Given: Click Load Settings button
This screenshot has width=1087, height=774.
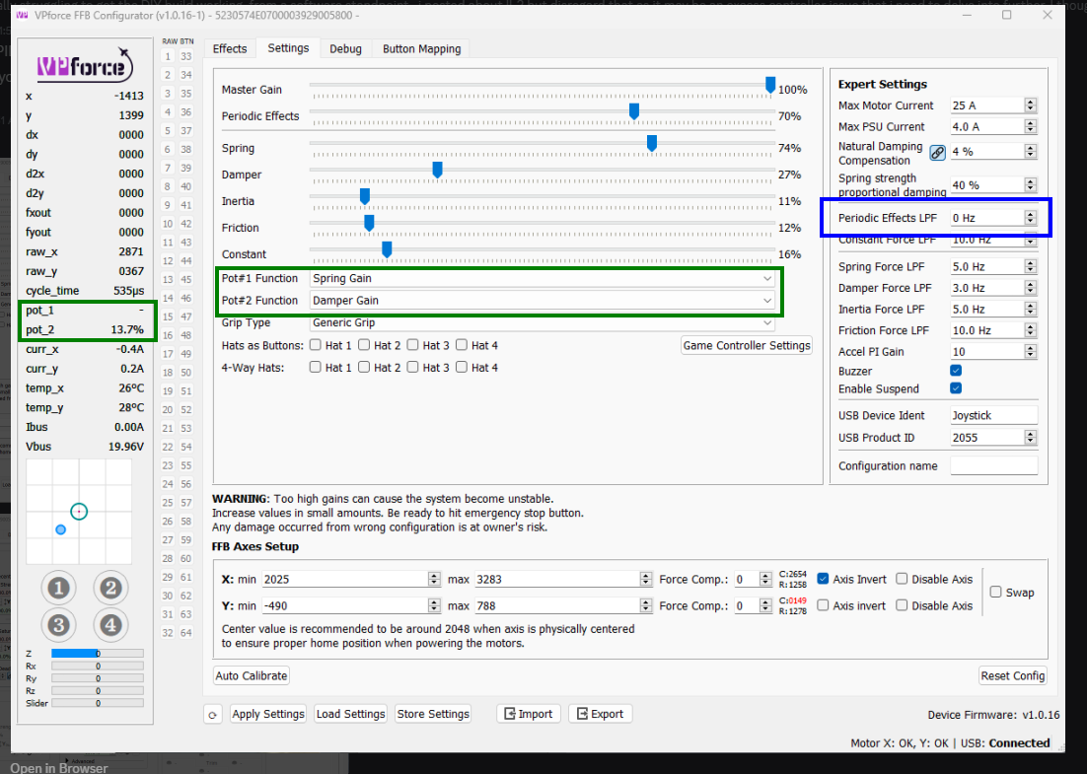Looking at the screenshot, I should point(350,714).
